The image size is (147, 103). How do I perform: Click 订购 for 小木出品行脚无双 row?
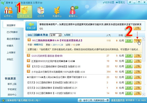click(138, 72)
